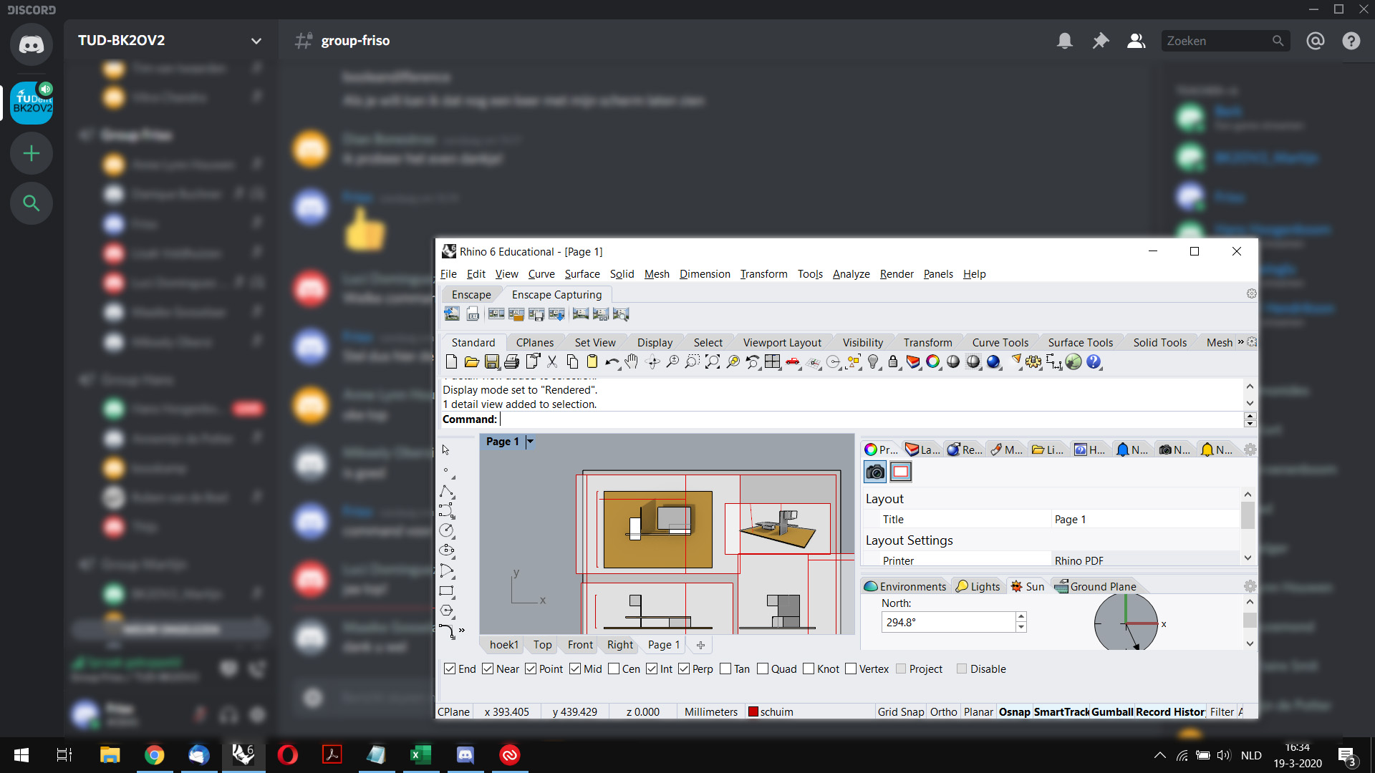The image size is (1375, 773).
Task: Decrease North angle with stepper down arrow
Action: [1021, 627]
